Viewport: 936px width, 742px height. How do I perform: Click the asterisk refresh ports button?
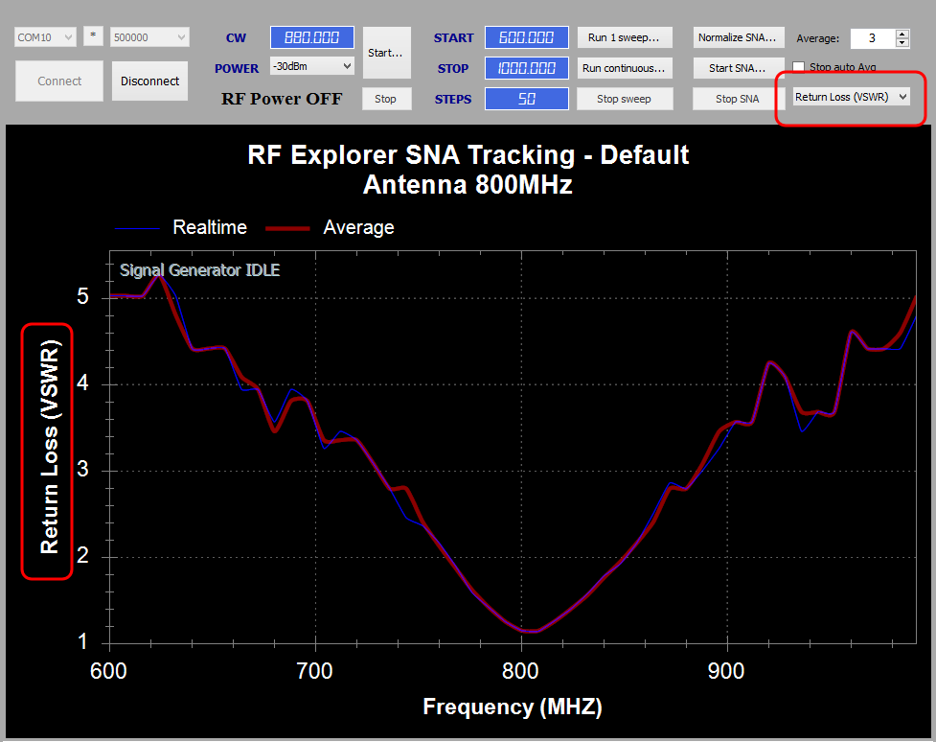tap(93, 35)
